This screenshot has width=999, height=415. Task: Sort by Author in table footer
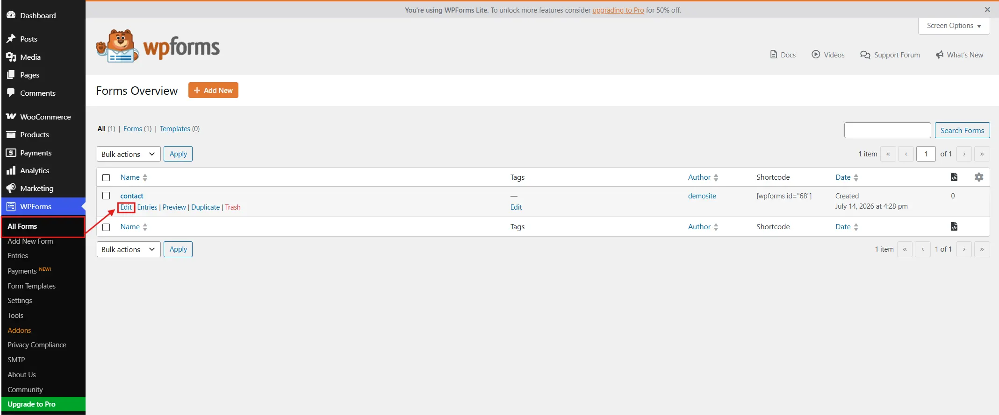pyautogui.click(x=703, y=227)
